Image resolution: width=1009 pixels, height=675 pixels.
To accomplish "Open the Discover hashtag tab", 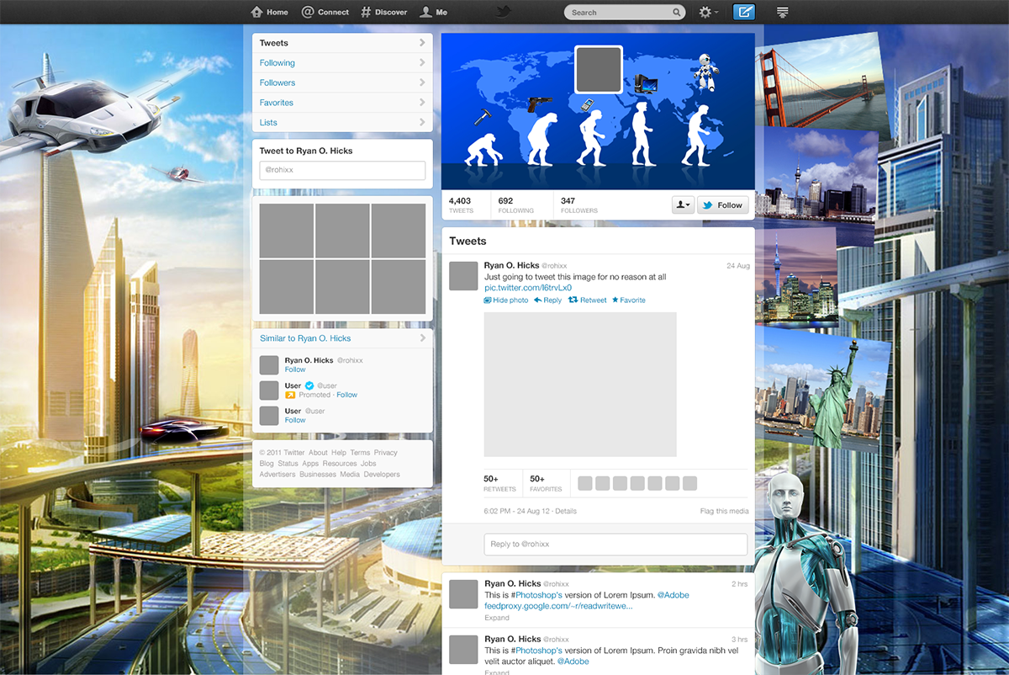I will coord(367,12).
